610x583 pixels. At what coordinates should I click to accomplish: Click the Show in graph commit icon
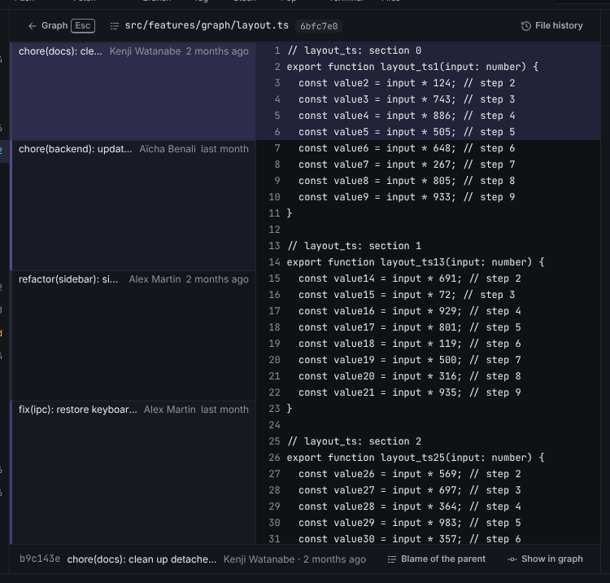tap(512, 559)
